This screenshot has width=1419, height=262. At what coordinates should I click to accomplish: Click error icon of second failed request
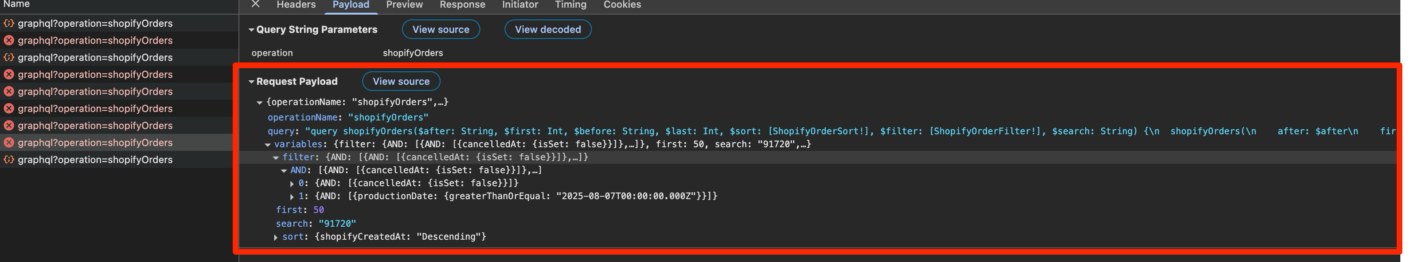9,74
